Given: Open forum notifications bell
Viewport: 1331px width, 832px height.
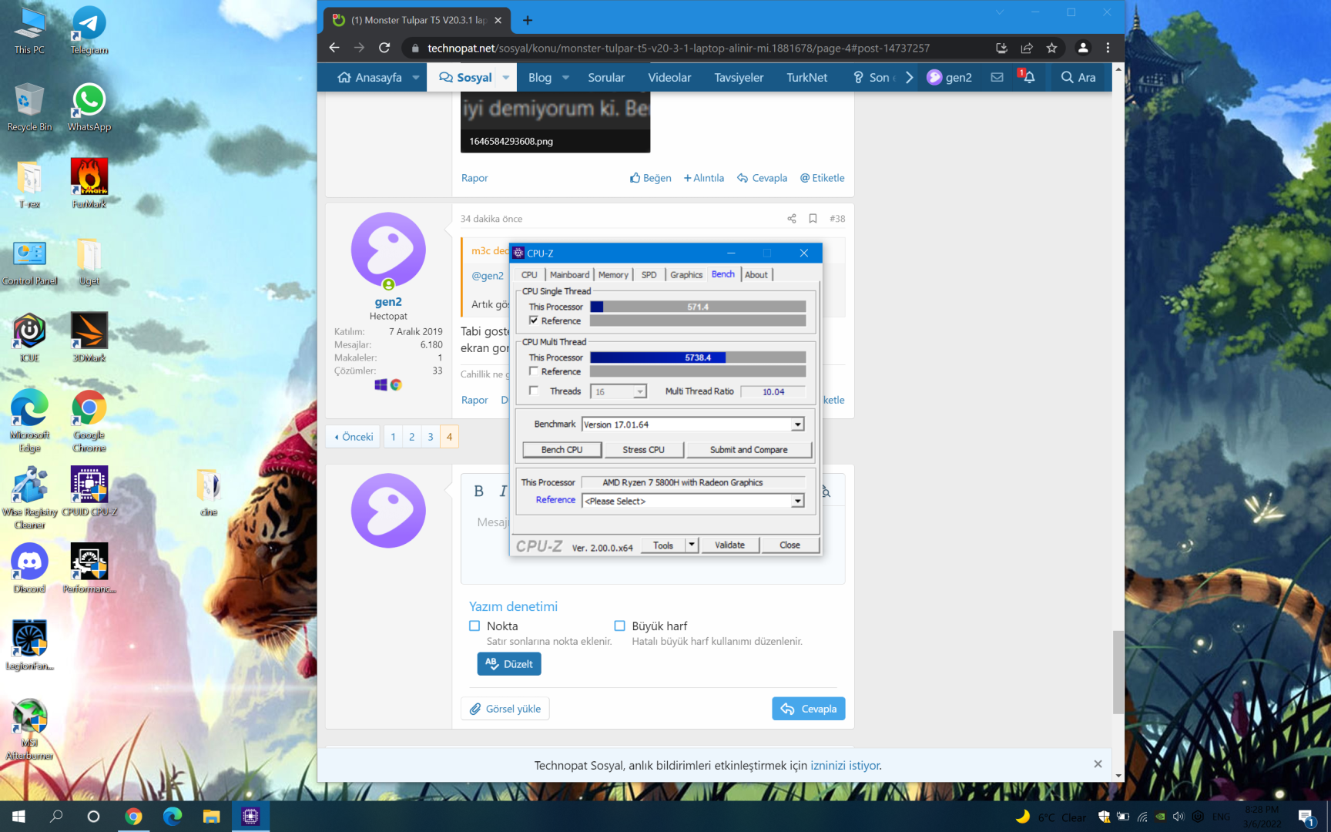Looking at the screenshot, I should 1028,77.
